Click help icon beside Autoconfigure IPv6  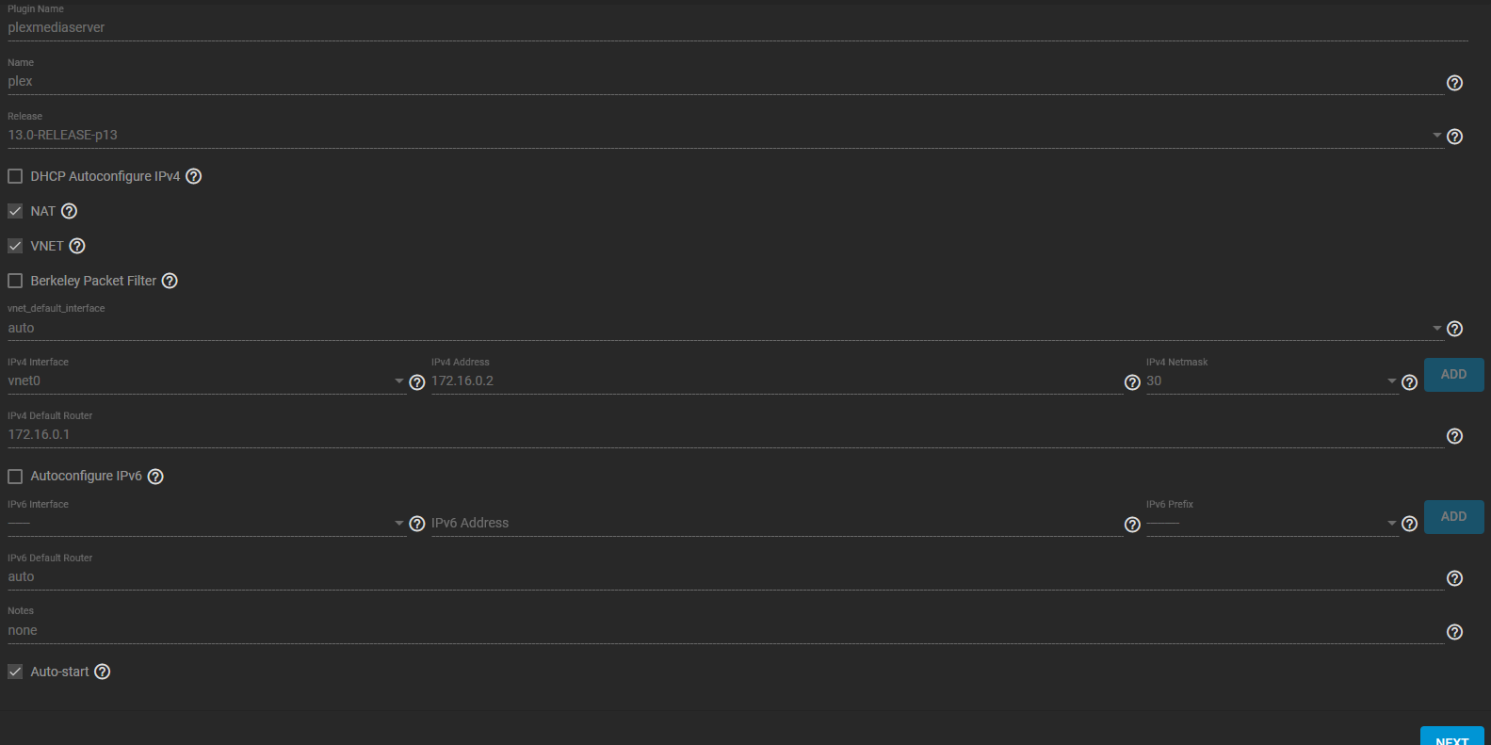pos(156,477)
